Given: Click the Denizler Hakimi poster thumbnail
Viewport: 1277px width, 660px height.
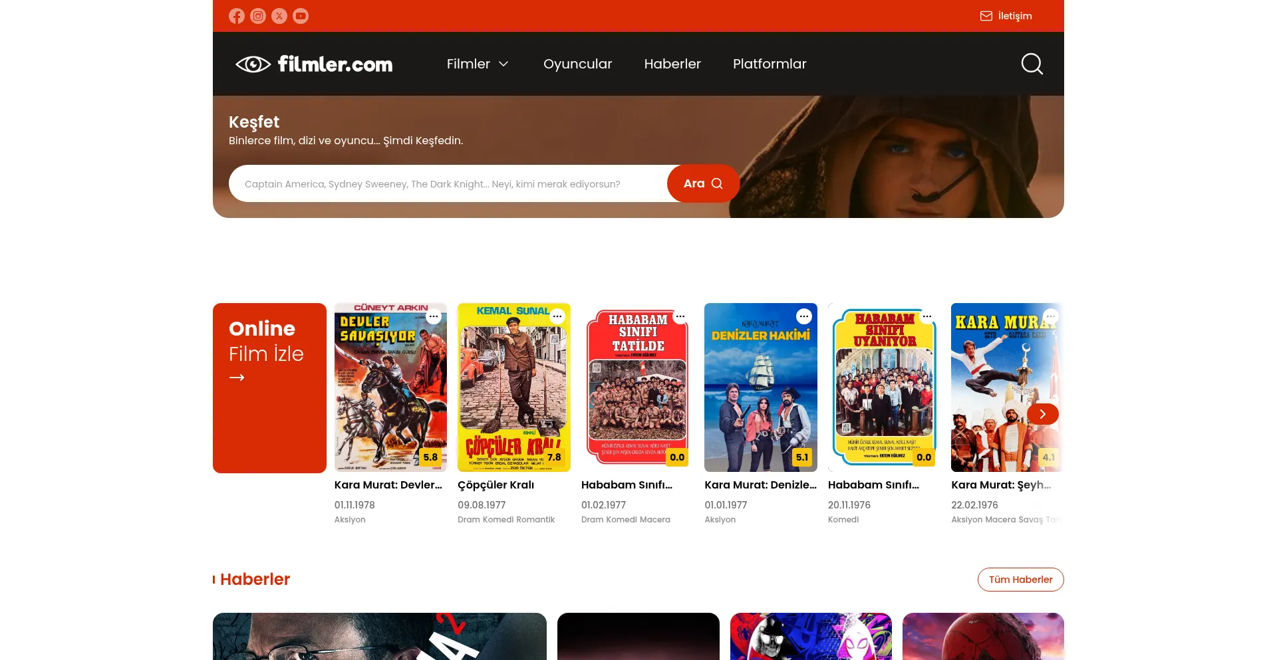Looking at the screenshot, I should point(761,387).
